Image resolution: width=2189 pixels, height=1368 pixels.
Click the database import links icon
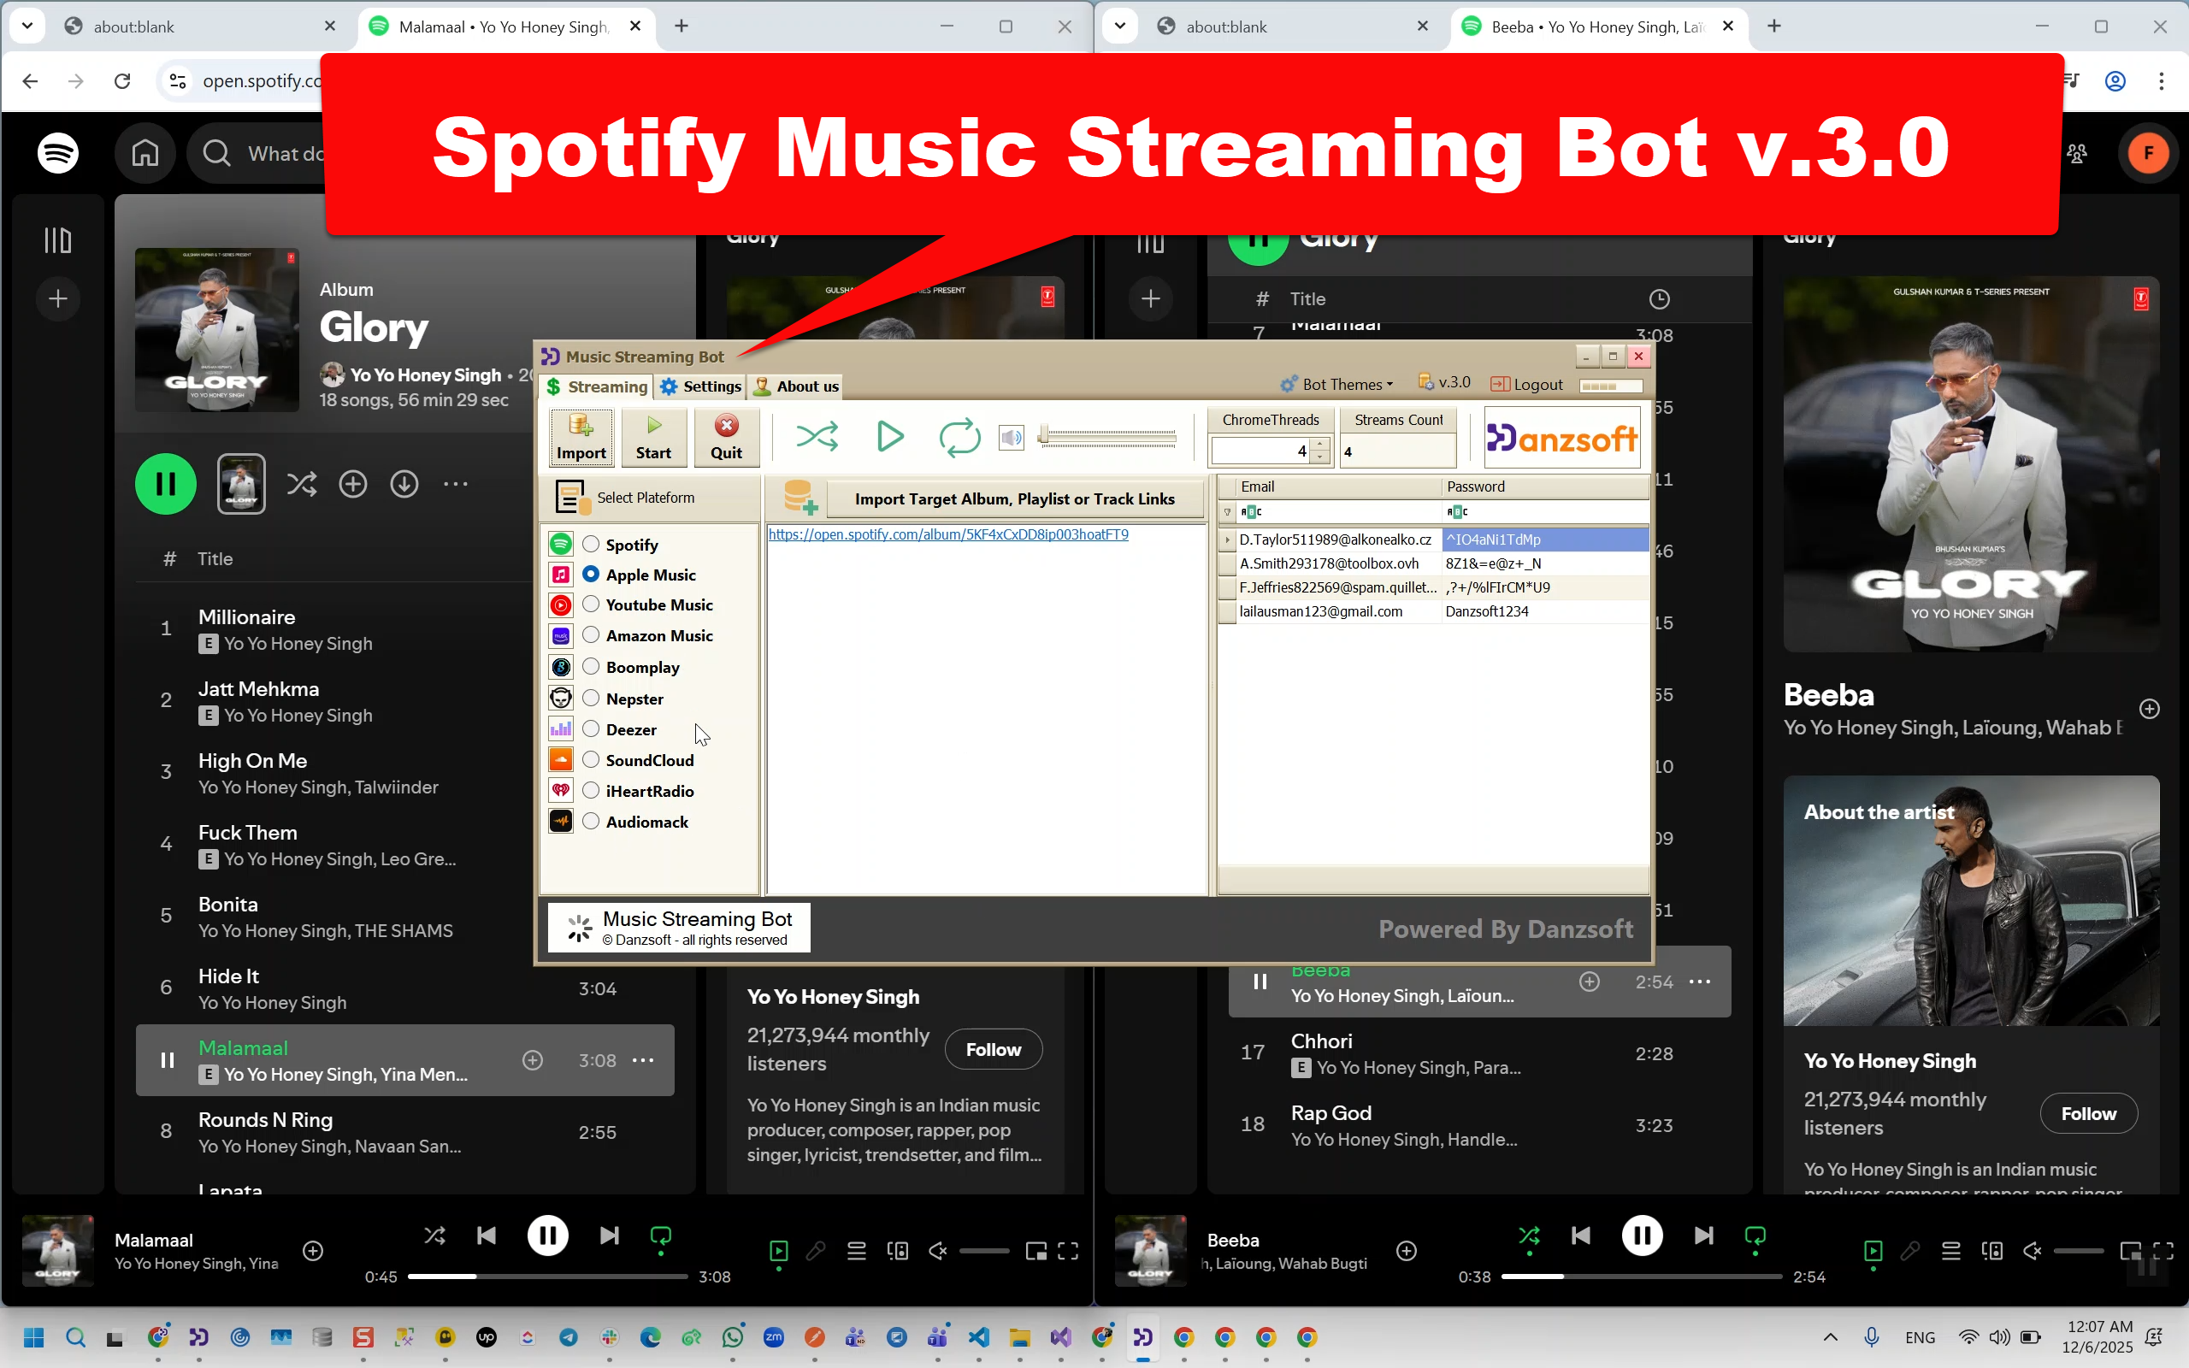799,498
